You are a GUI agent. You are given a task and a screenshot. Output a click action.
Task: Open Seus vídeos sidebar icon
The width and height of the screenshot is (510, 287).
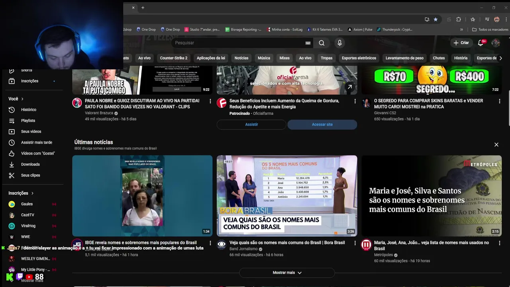pyautogui.click(x=12, y=132)
